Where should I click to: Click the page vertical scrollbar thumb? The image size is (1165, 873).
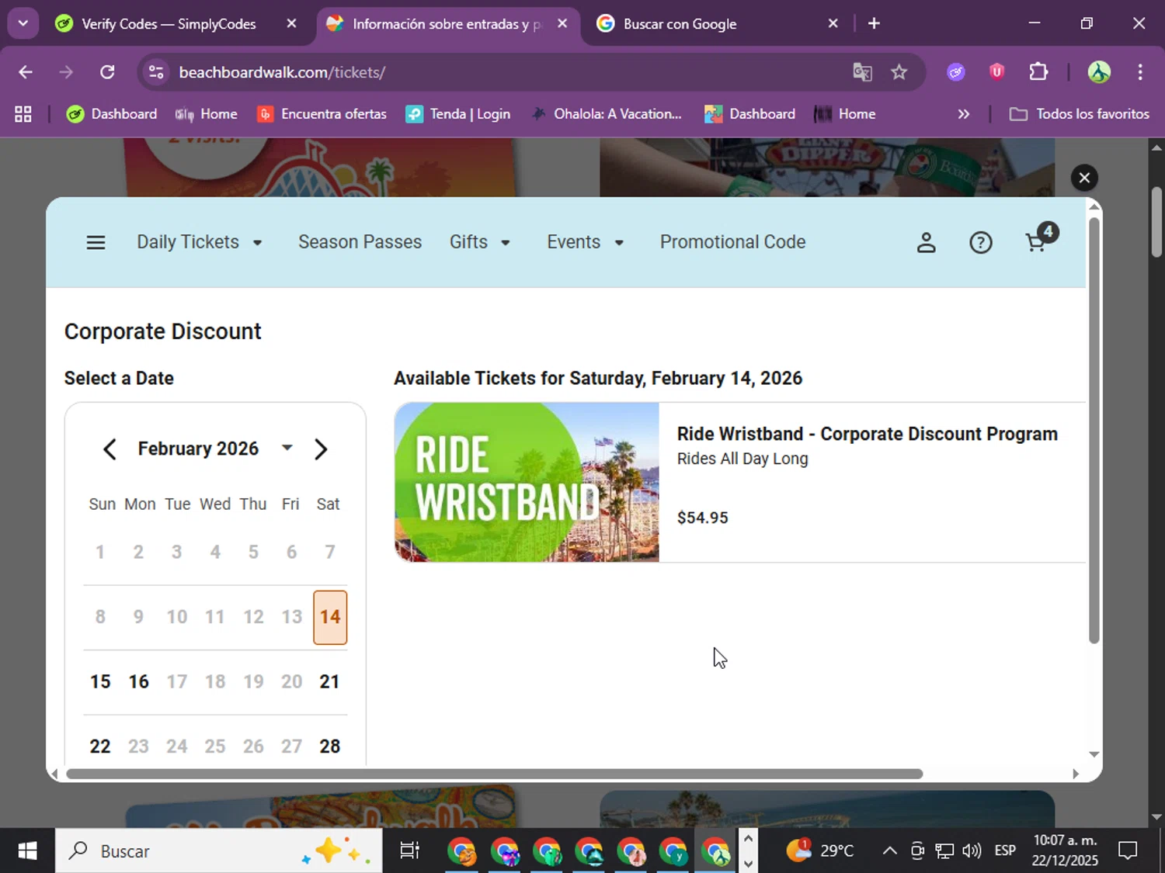point(1156,222)
